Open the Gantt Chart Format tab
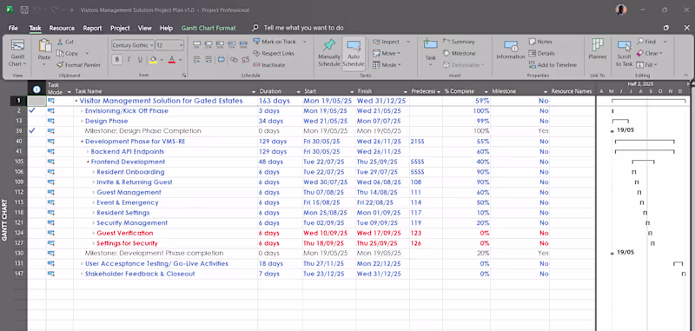The width and height of the screenshot is (695, 331). coord(208,28)
